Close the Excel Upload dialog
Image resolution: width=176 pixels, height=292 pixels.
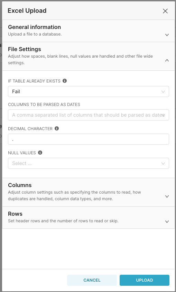click(165, 11)
